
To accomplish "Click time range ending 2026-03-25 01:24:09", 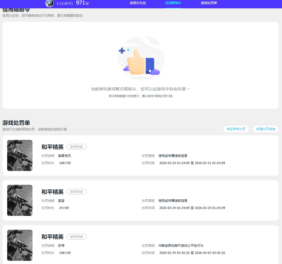I will (192, 208).
